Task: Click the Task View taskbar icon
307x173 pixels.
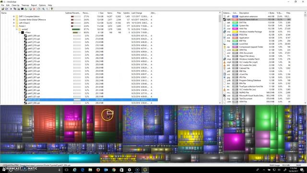Action: click(67, 170)
